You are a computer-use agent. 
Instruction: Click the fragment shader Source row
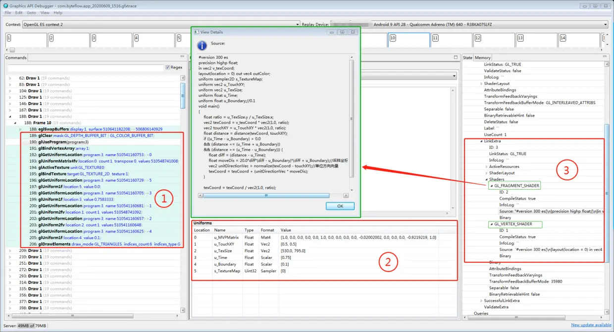[551, 211]
